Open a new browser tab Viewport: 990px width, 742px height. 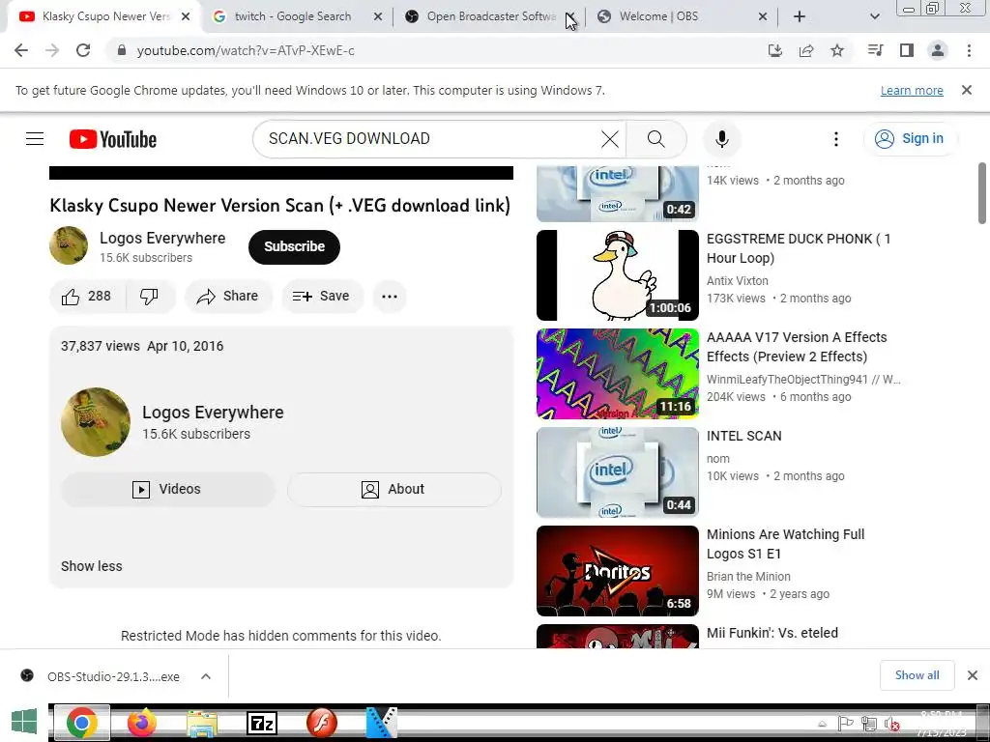[800, 16]
